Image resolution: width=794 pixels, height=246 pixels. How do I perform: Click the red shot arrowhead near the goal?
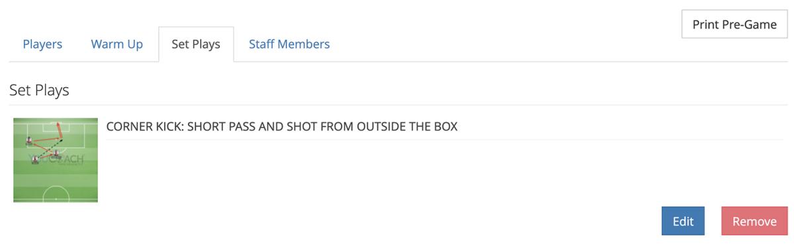click(x=58, y=124)
